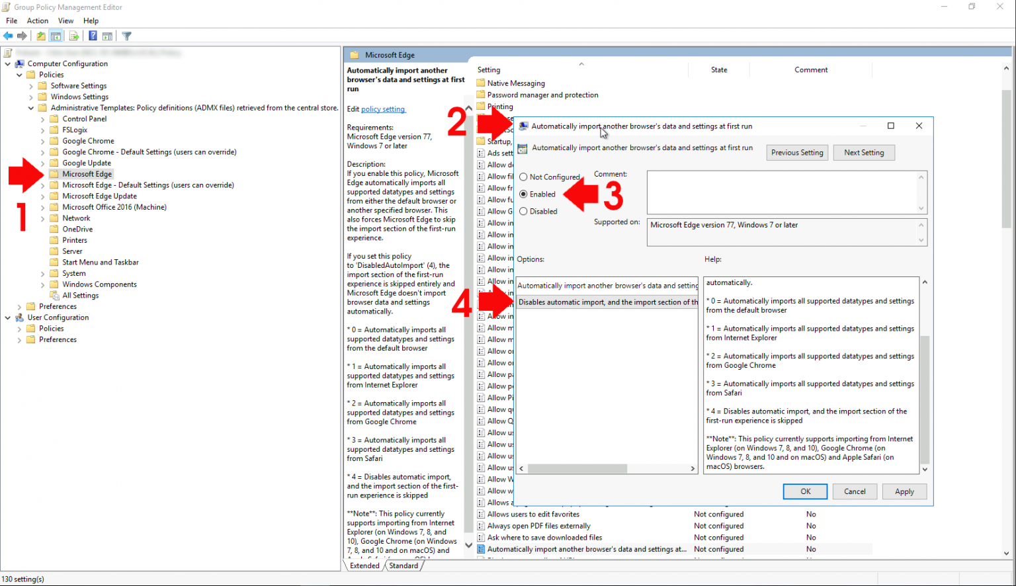Switch to the Standard tab
Image resolution: width=1016 pixels, height=586 pixels.
[403, 565]
